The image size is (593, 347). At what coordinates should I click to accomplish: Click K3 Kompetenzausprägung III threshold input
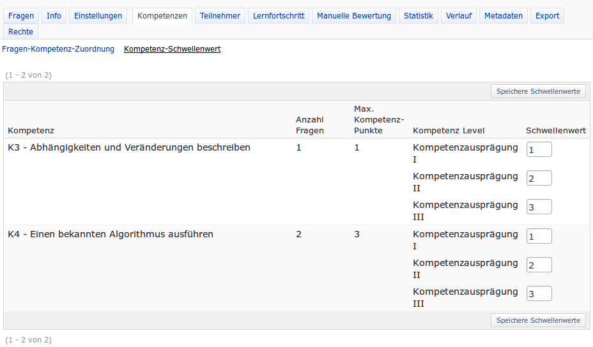(x=539, y=207)
